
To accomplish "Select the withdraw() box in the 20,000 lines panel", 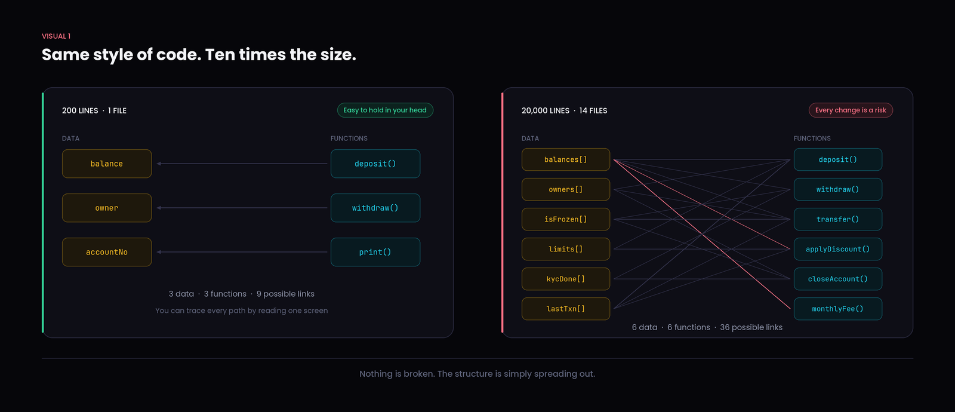I will coord(838,189).
